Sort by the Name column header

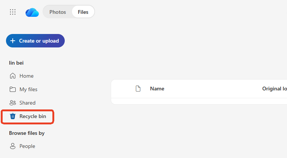[x=157, y=89]
